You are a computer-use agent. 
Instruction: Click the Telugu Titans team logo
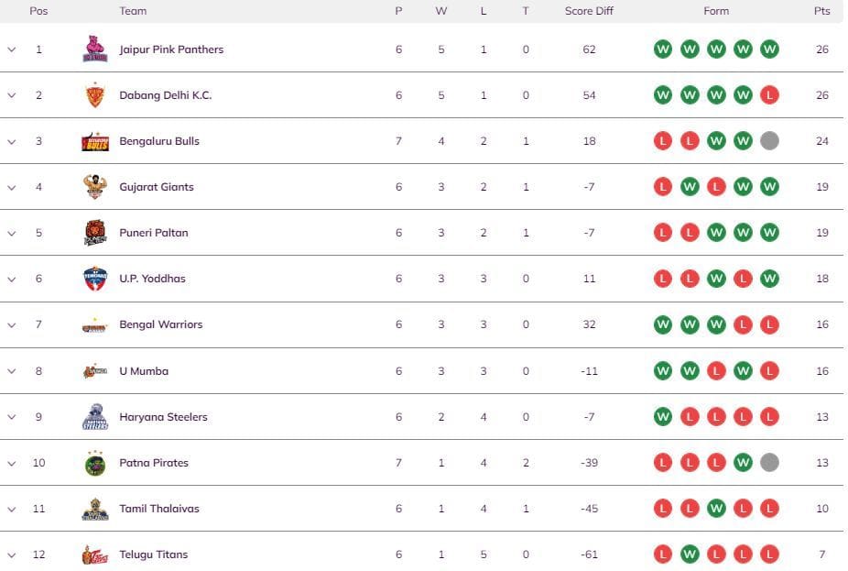[95, 554]
